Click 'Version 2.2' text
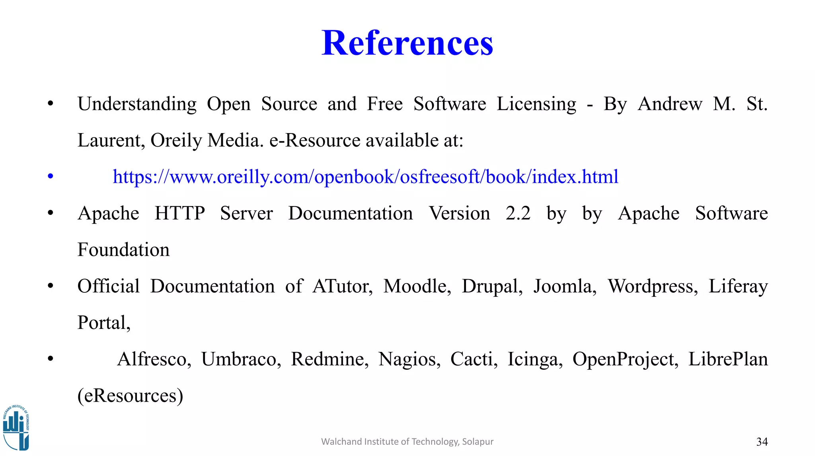This screenshot has height=456, width=815. 480,213
